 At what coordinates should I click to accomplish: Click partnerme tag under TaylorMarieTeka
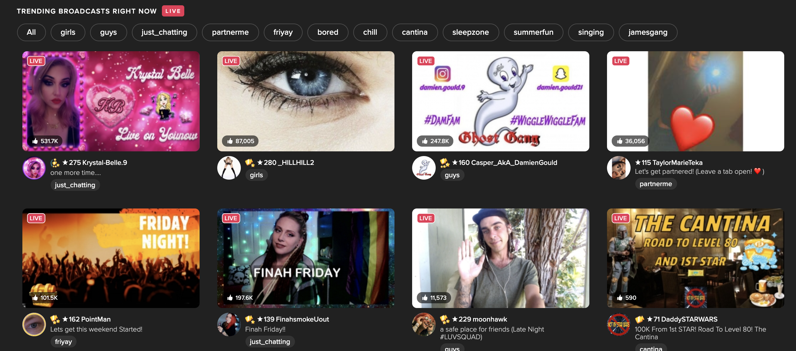655,184
